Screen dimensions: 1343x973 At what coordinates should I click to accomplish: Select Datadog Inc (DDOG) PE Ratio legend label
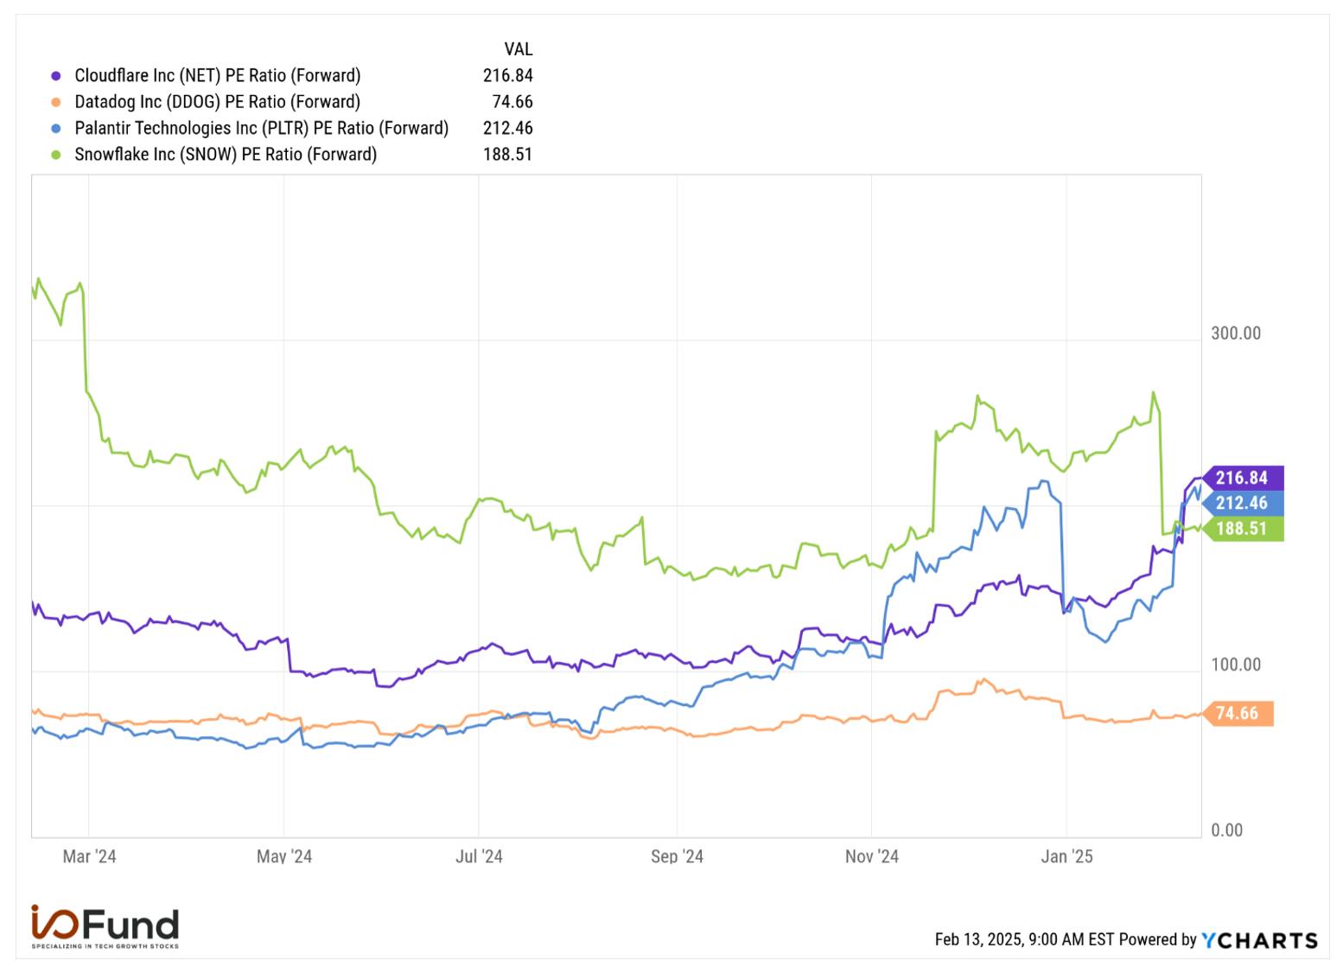217,102
